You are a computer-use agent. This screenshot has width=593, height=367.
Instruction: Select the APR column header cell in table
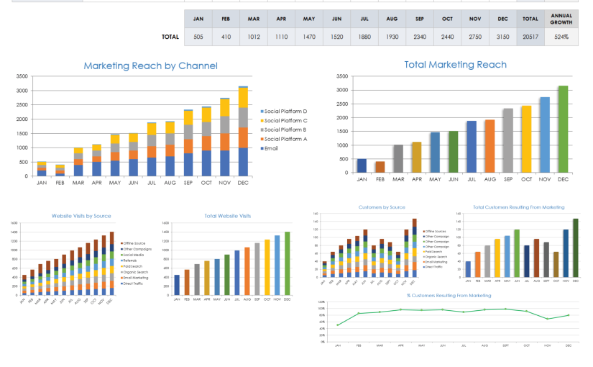pyautogui.click(x=281, y=19)
